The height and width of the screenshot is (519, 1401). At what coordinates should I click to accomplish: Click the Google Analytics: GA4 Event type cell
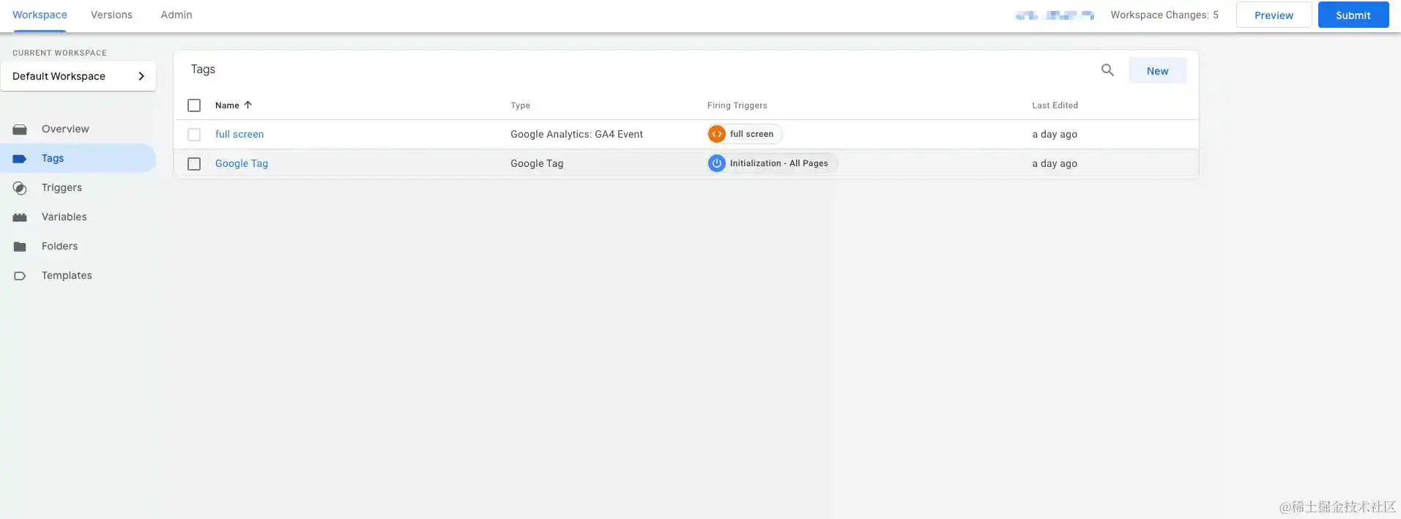(x=576, y=134)
